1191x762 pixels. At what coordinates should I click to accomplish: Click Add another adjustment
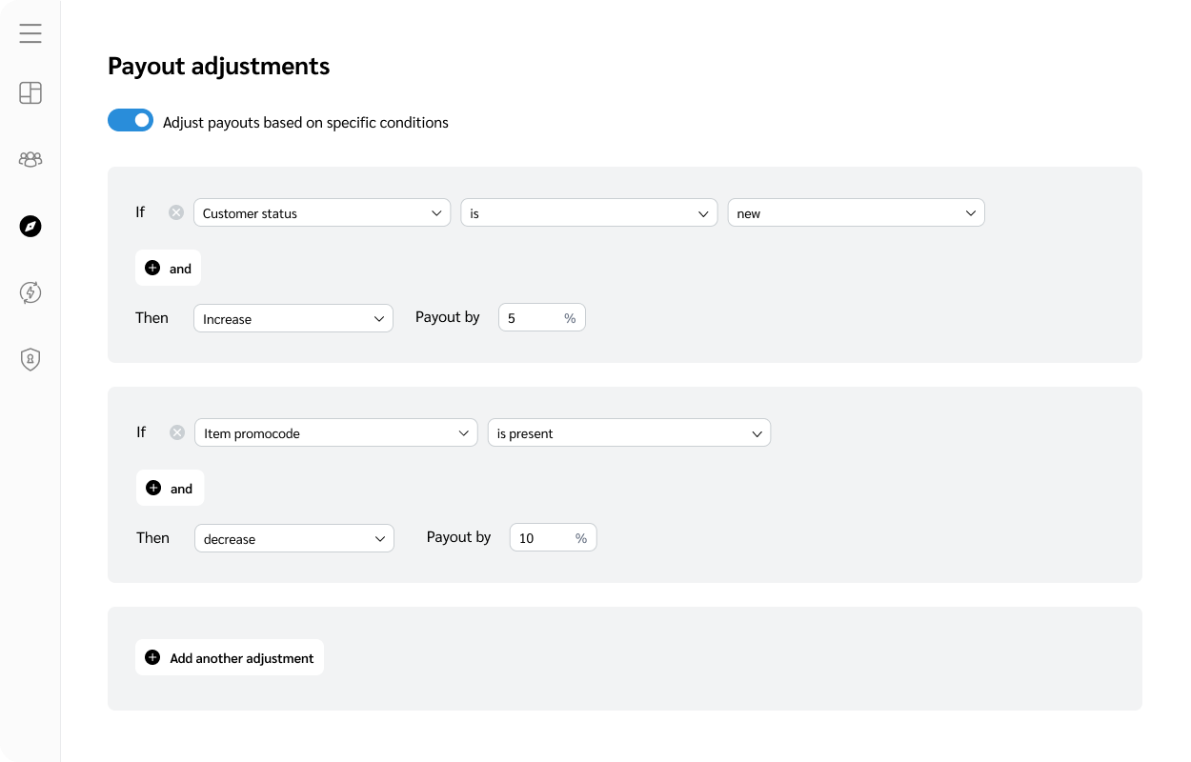(x=229, y=657)
